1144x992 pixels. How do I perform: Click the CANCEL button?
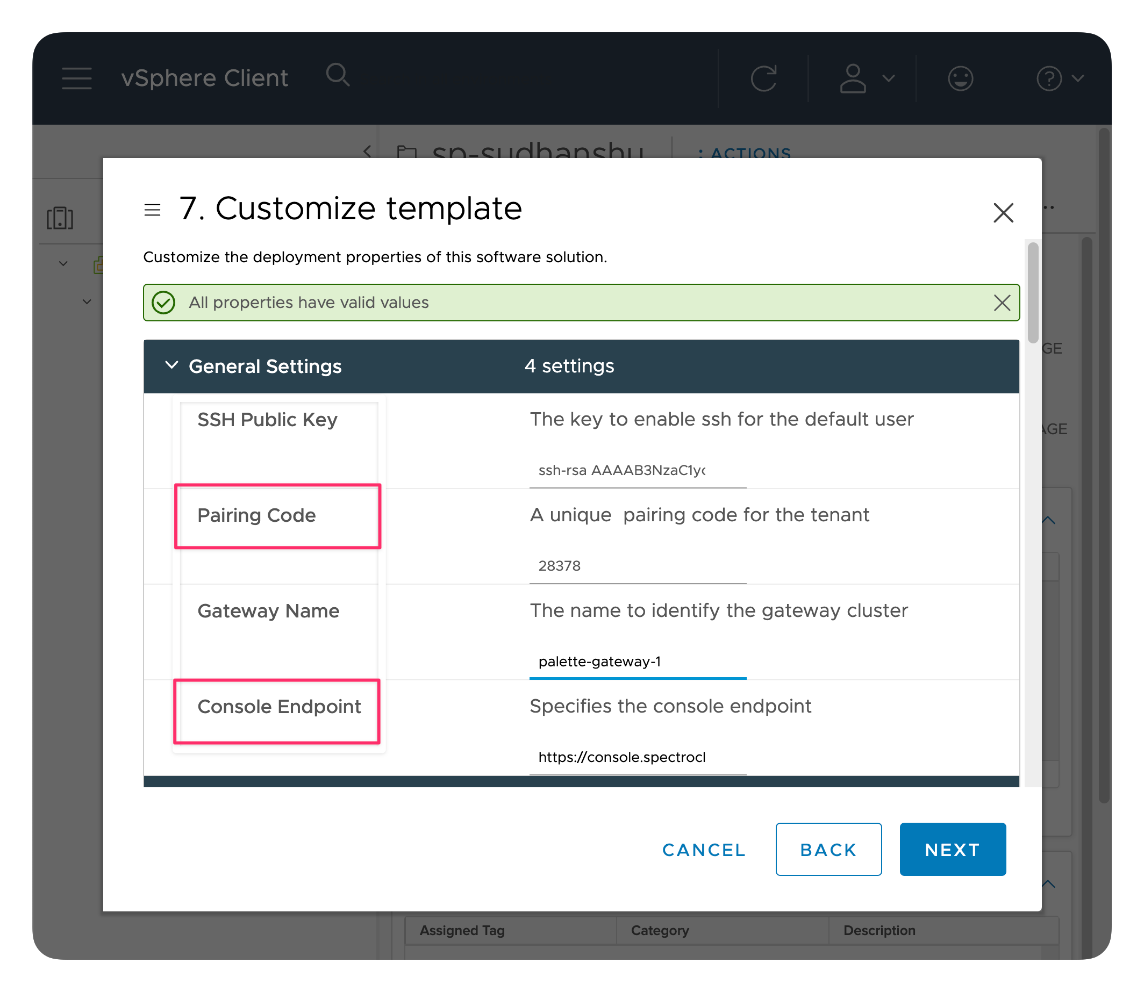[x=704, y=850]
